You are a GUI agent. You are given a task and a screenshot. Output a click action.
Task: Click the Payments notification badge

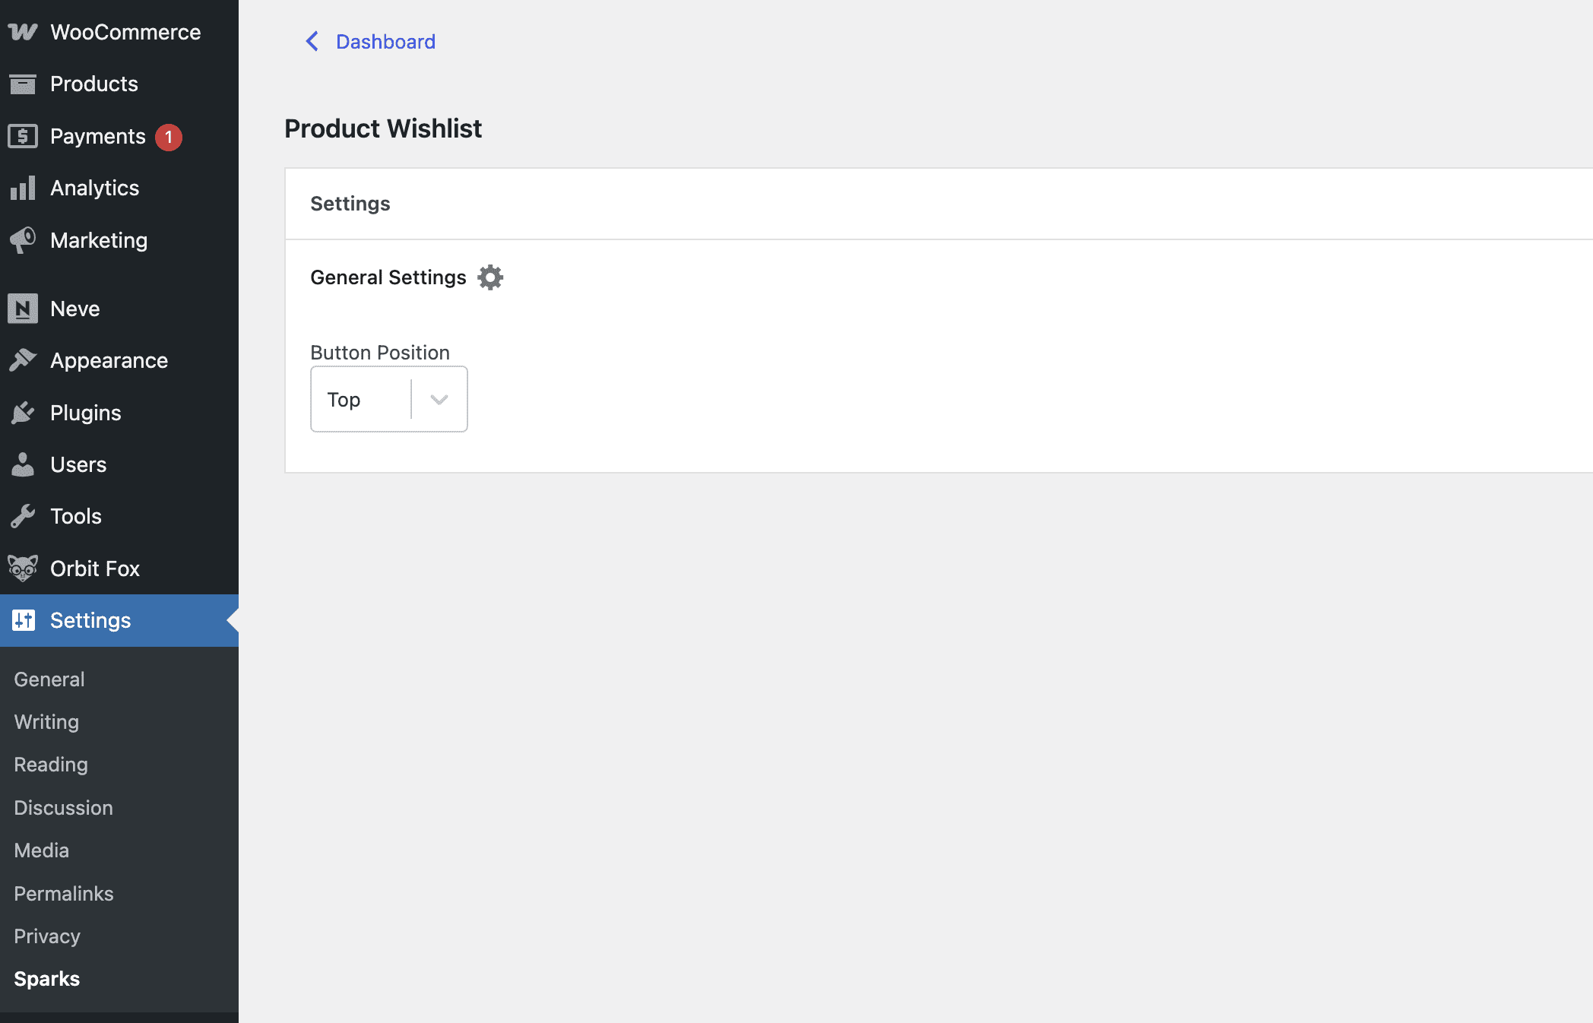(x=169, y=137)
